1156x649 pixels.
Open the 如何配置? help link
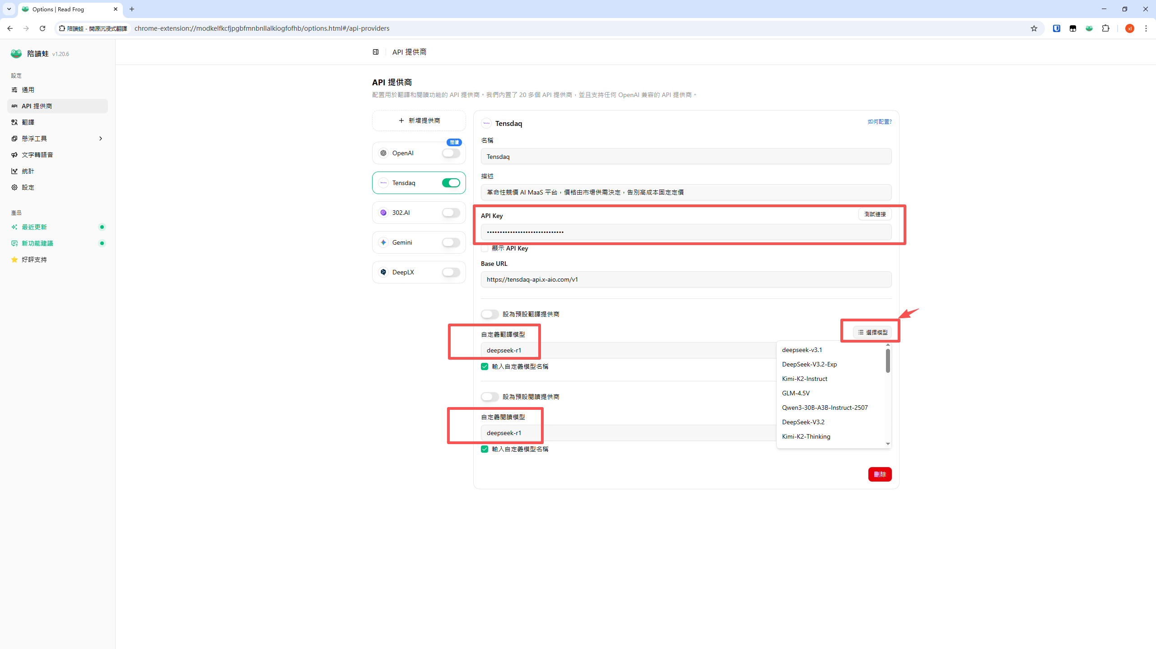pos(879,121)
